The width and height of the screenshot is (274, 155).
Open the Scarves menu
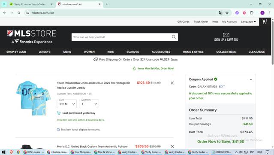[x=132, y=52]
